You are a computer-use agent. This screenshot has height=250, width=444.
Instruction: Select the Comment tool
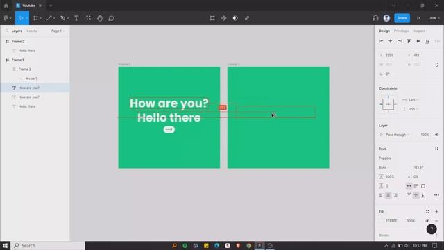tap(111, 18)
